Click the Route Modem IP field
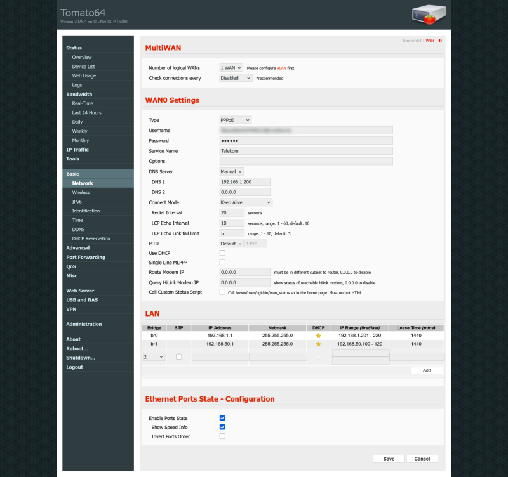This screenshot has height=477, width=508. (244, 273)
